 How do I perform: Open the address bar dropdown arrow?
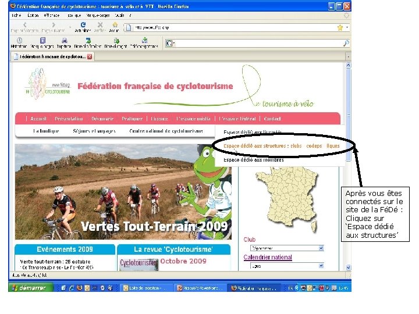(x=347, y=27)
